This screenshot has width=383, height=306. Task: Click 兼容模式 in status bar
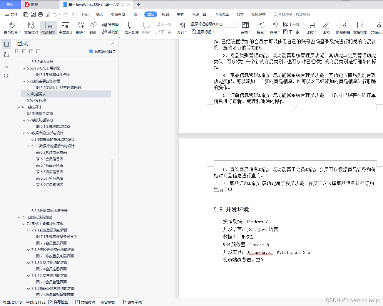(108, 302)
